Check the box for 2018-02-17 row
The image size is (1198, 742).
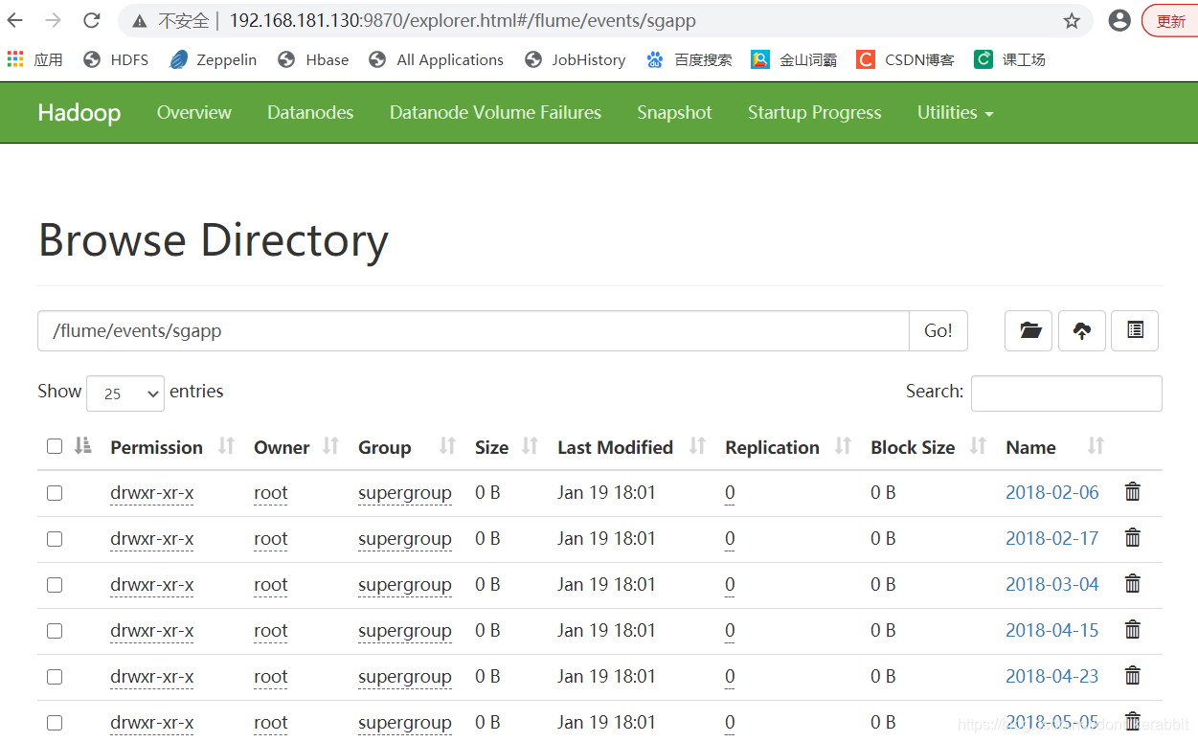(x=55, y=539)
